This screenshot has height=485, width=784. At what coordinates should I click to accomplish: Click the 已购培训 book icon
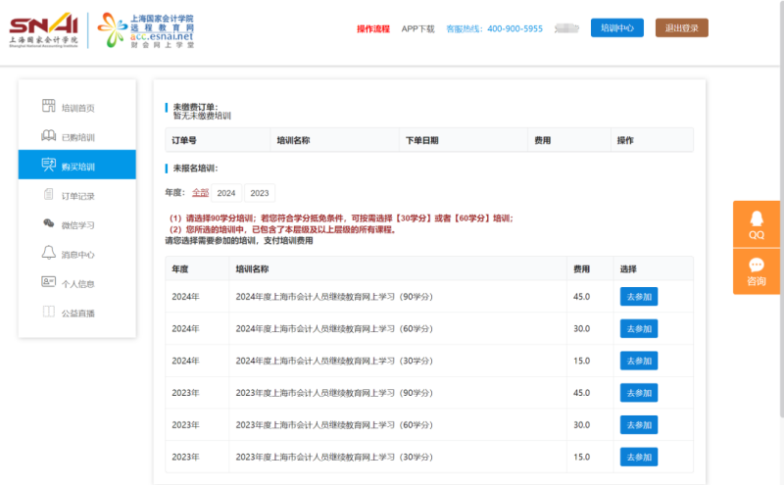pos(48,136)
